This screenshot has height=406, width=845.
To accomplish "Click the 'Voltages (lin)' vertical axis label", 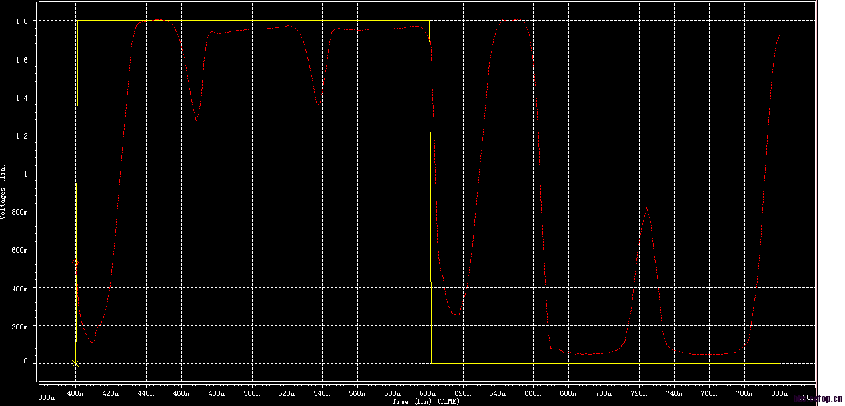I will (x=4, y=191).
